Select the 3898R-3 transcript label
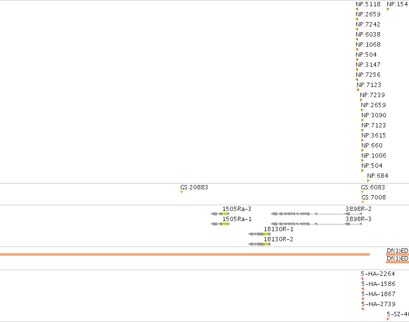 [x=359, y=219]
